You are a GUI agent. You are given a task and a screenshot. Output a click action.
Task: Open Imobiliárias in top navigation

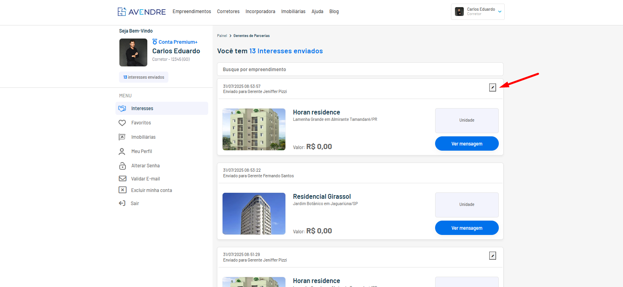[293, 12]
